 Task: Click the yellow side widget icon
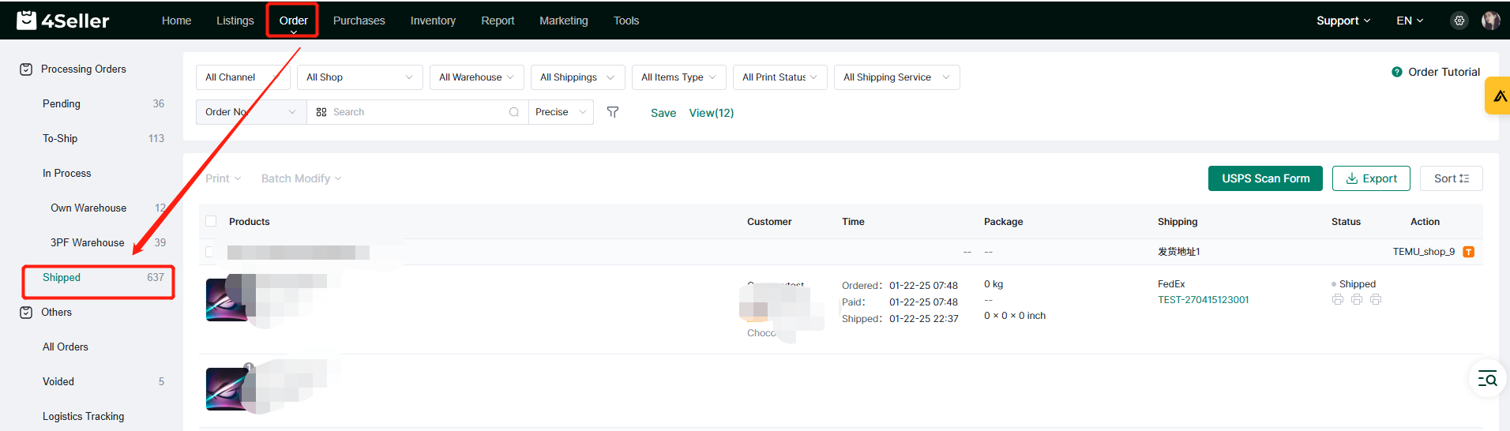[x=1499, y=96]
